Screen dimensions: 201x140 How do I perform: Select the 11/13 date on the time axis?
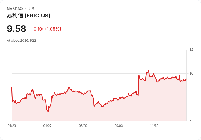point(154,126)
